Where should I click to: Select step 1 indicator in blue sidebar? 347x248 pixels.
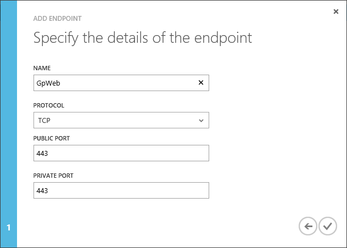(8, 227)
